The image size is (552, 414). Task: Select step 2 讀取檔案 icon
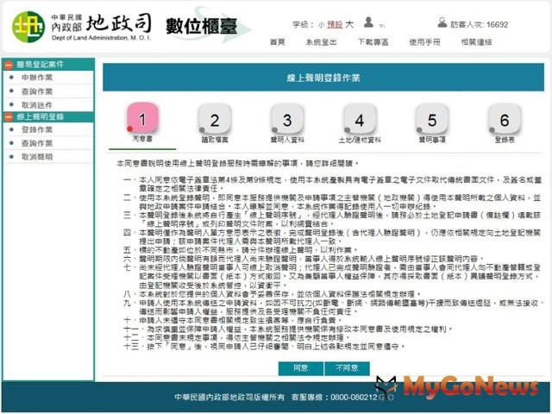(x=215, y=119)
